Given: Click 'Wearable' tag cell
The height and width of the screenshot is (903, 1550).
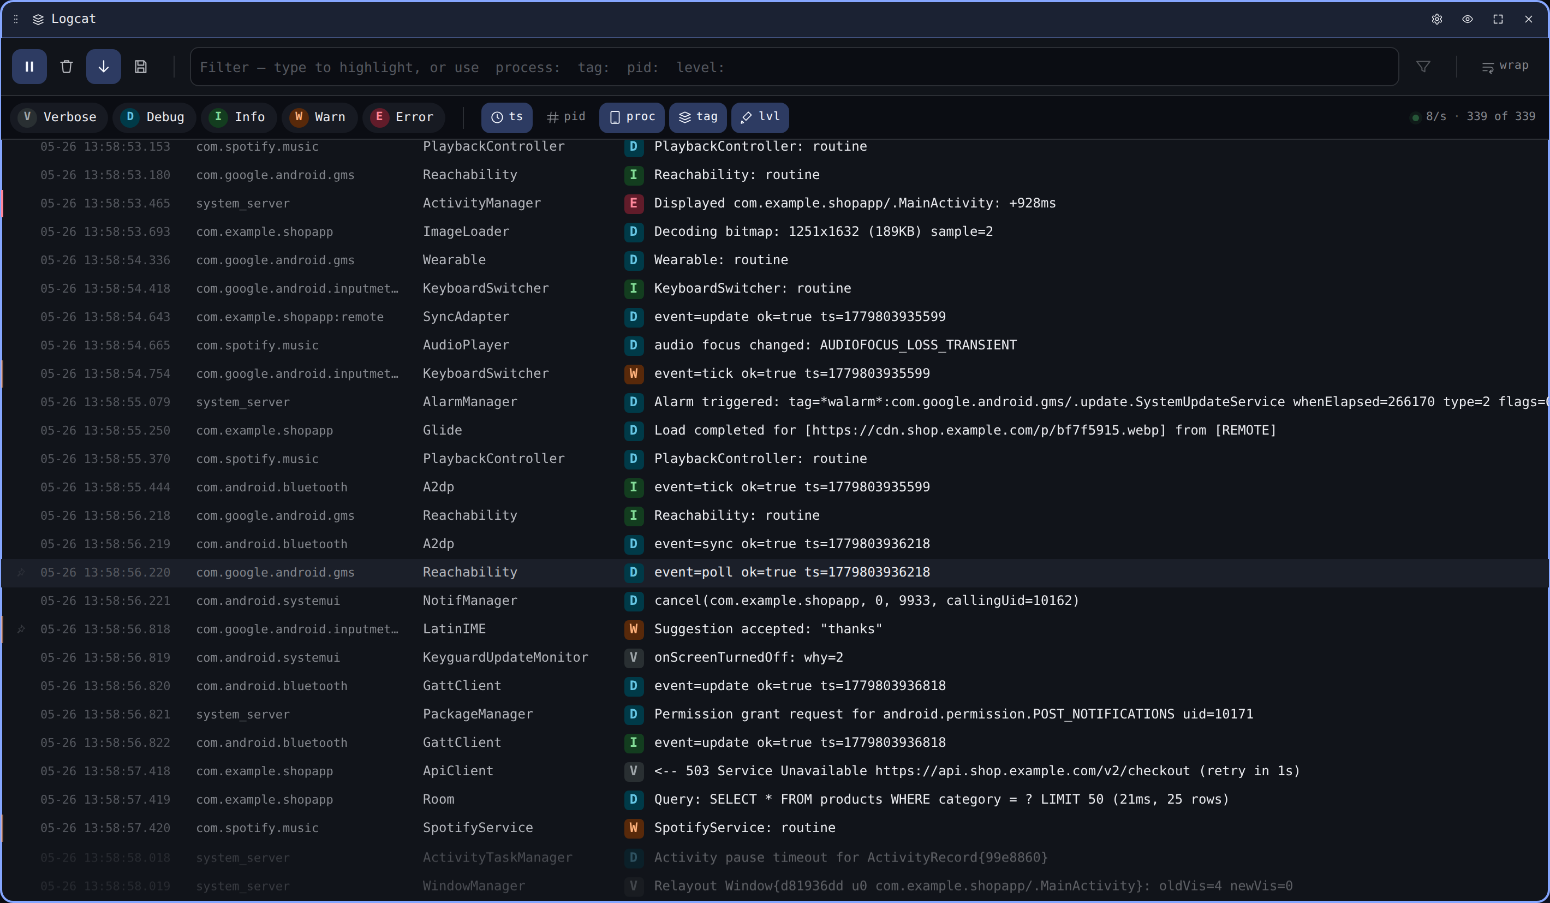Looking at the screenshot, I should click(455, 259).
